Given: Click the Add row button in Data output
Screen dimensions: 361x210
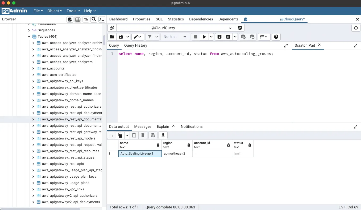Looking at the screenshot, I should 111,135.
